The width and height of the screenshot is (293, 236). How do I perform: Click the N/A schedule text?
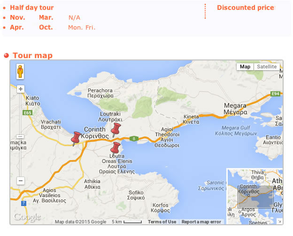(x=74, y=18)
